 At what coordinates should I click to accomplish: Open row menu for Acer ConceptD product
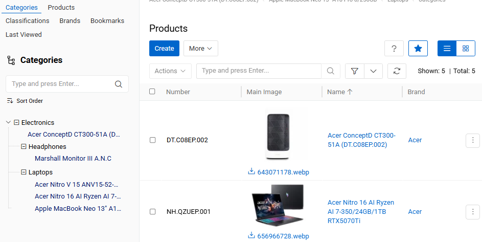click(473, 140)
